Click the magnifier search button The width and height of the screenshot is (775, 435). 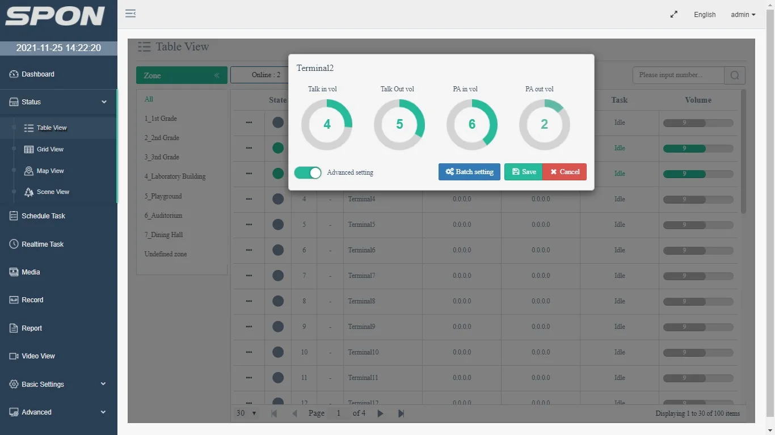(735, 75)
